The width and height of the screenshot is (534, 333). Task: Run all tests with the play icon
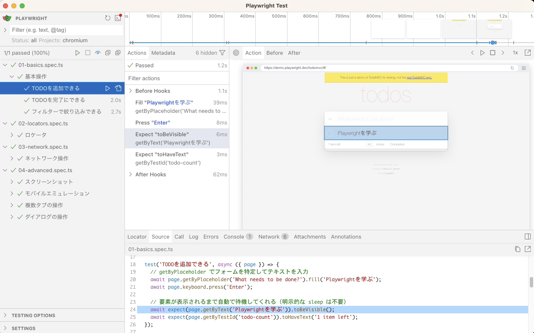[x=77, y=53]
